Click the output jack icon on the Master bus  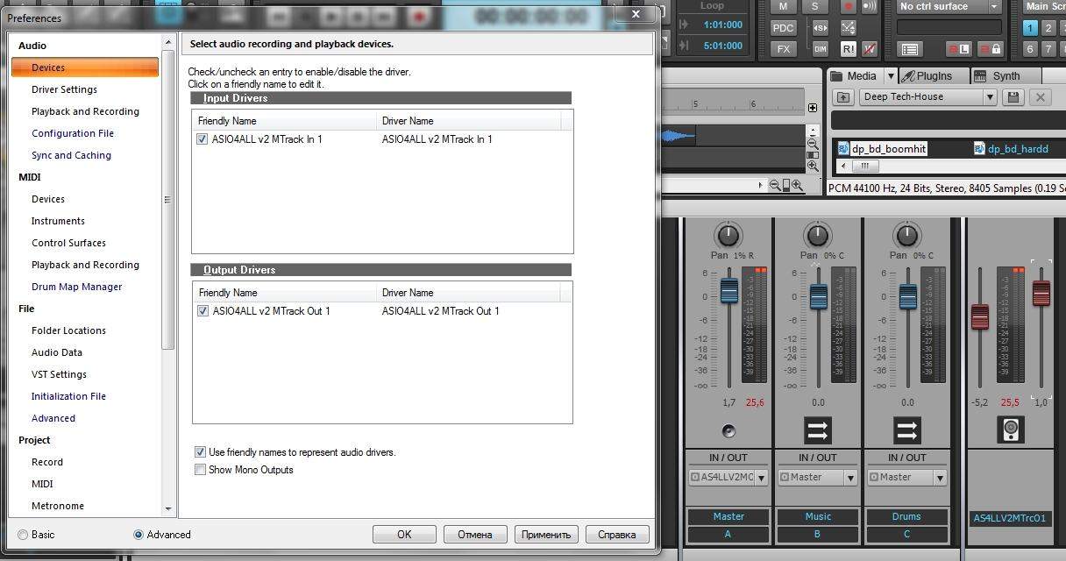728,430
